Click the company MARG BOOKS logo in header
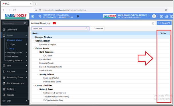Image resolution: width=174 pixels, height=106 pixels. pos(110,16)
